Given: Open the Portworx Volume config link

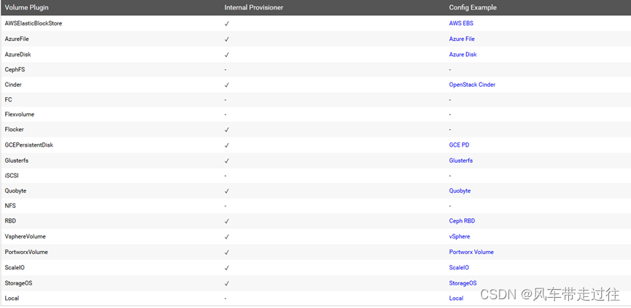Looking at the screenshot, I should (x=471, y=252).
